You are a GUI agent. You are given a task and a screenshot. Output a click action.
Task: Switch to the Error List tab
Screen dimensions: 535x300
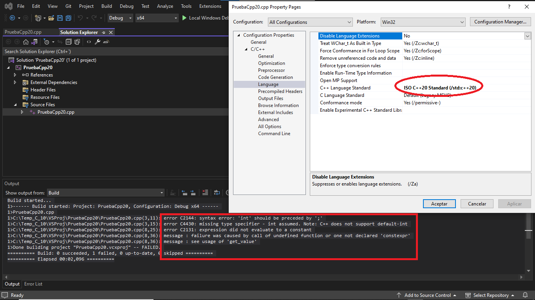tap(33, 284)
